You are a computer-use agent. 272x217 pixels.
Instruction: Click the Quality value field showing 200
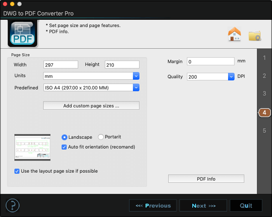[x=207, y=77]
